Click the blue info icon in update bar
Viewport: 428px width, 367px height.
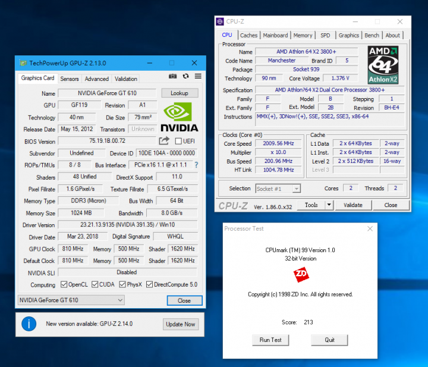click(29, 324)
